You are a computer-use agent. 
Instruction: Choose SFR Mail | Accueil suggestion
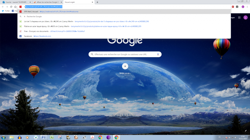coord(124,12)
